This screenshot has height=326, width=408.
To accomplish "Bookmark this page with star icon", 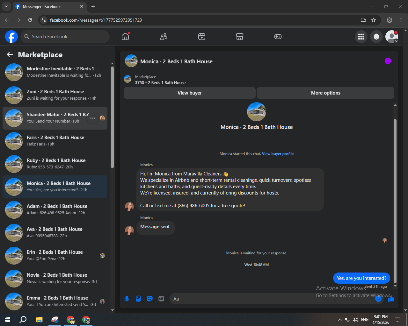I will 374,20.
